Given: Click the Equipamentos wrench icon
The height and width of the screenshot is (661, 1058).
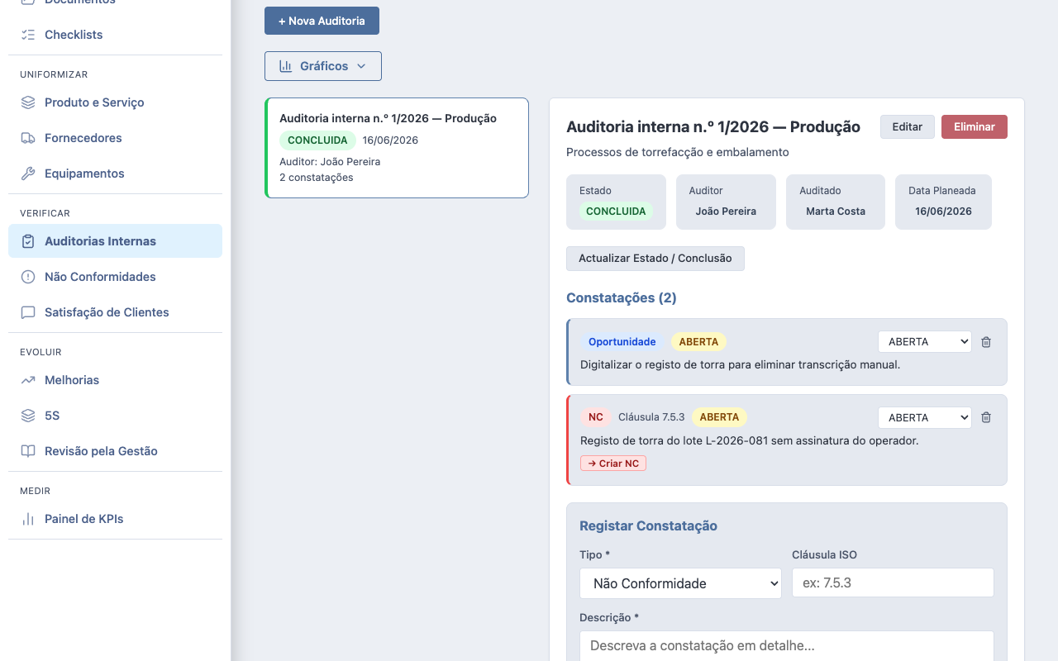Looking at the screenshot, I should pyautogui.click(x=28, y=174).
